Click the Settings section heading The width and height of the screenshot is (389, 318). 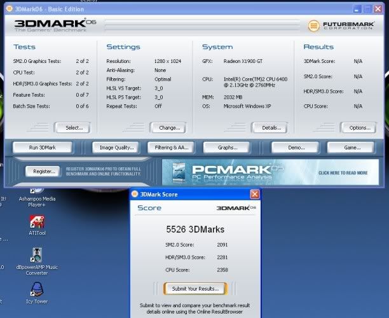pos(123,47)
